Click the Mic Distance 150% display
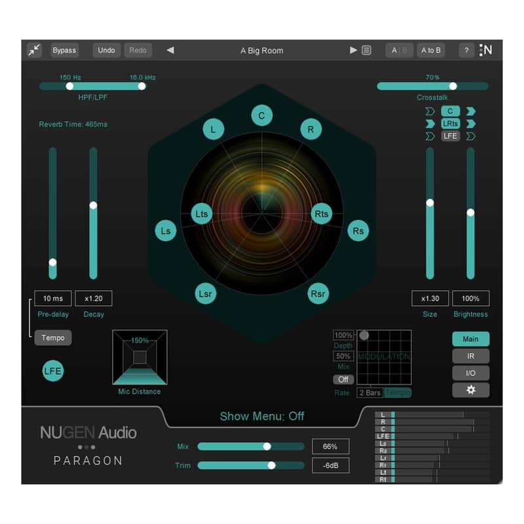 click(x=140, y=357)
